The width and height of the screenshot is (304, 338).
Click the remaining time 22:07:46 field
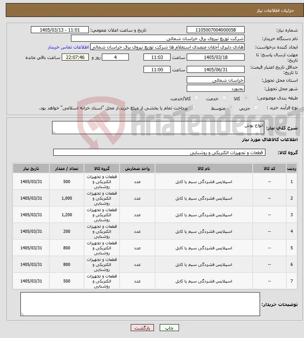(x=75, y=57)
